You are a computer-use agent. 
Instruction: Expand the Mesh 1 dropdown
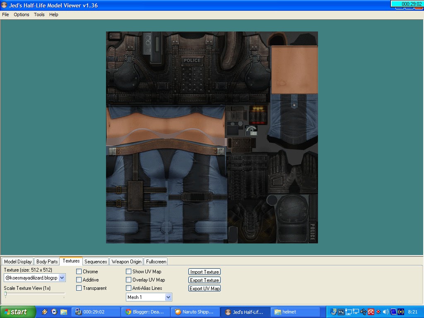[x=168, y=297]
